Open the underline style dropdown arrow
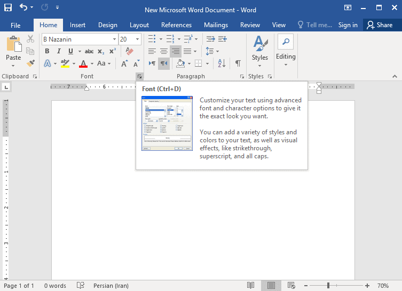The image size is (402, 291). pyautogui.click(x=80, y=52)
